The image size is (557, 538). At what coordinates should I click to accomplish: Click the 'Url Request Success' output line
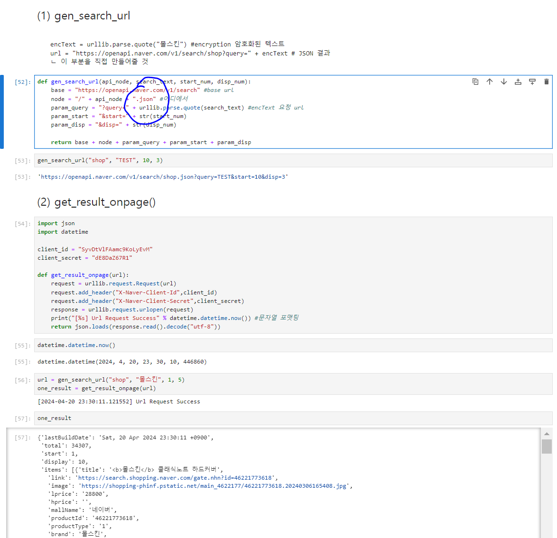pyautogui.click(x=119, y=402)
